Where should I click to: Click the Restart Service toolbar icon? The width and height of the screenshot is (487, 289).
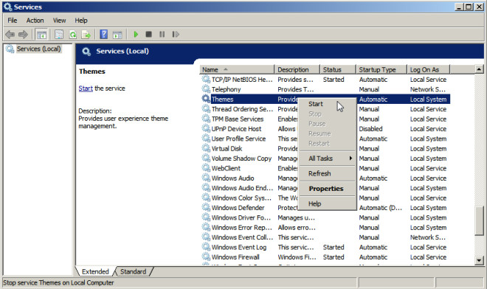pos(176,34)
